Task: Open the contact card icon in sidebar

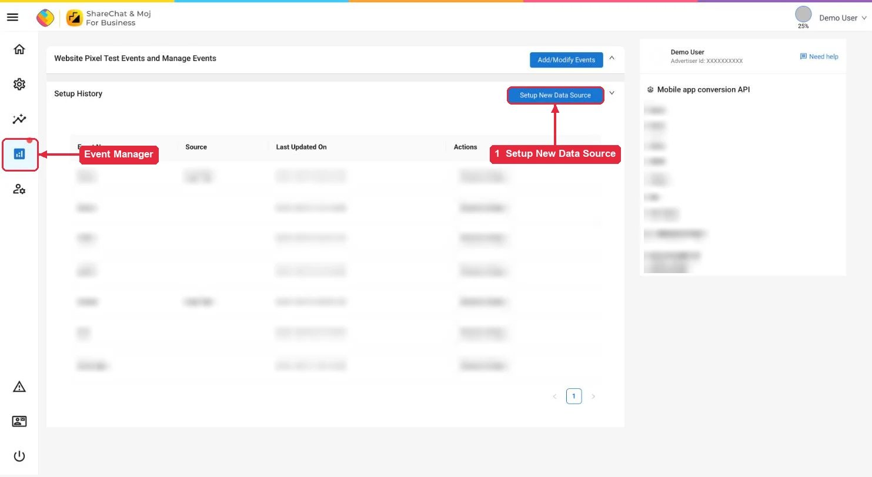Action: click(19, 421)
